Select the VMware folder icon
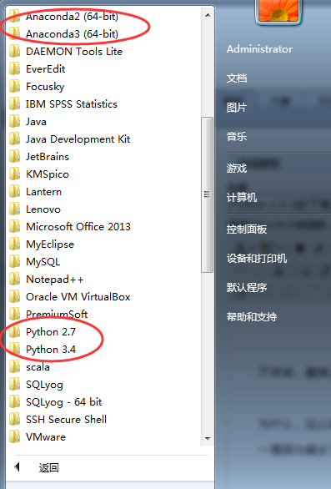The height and width of the screenshot is (489, 331). pos(14,437)
